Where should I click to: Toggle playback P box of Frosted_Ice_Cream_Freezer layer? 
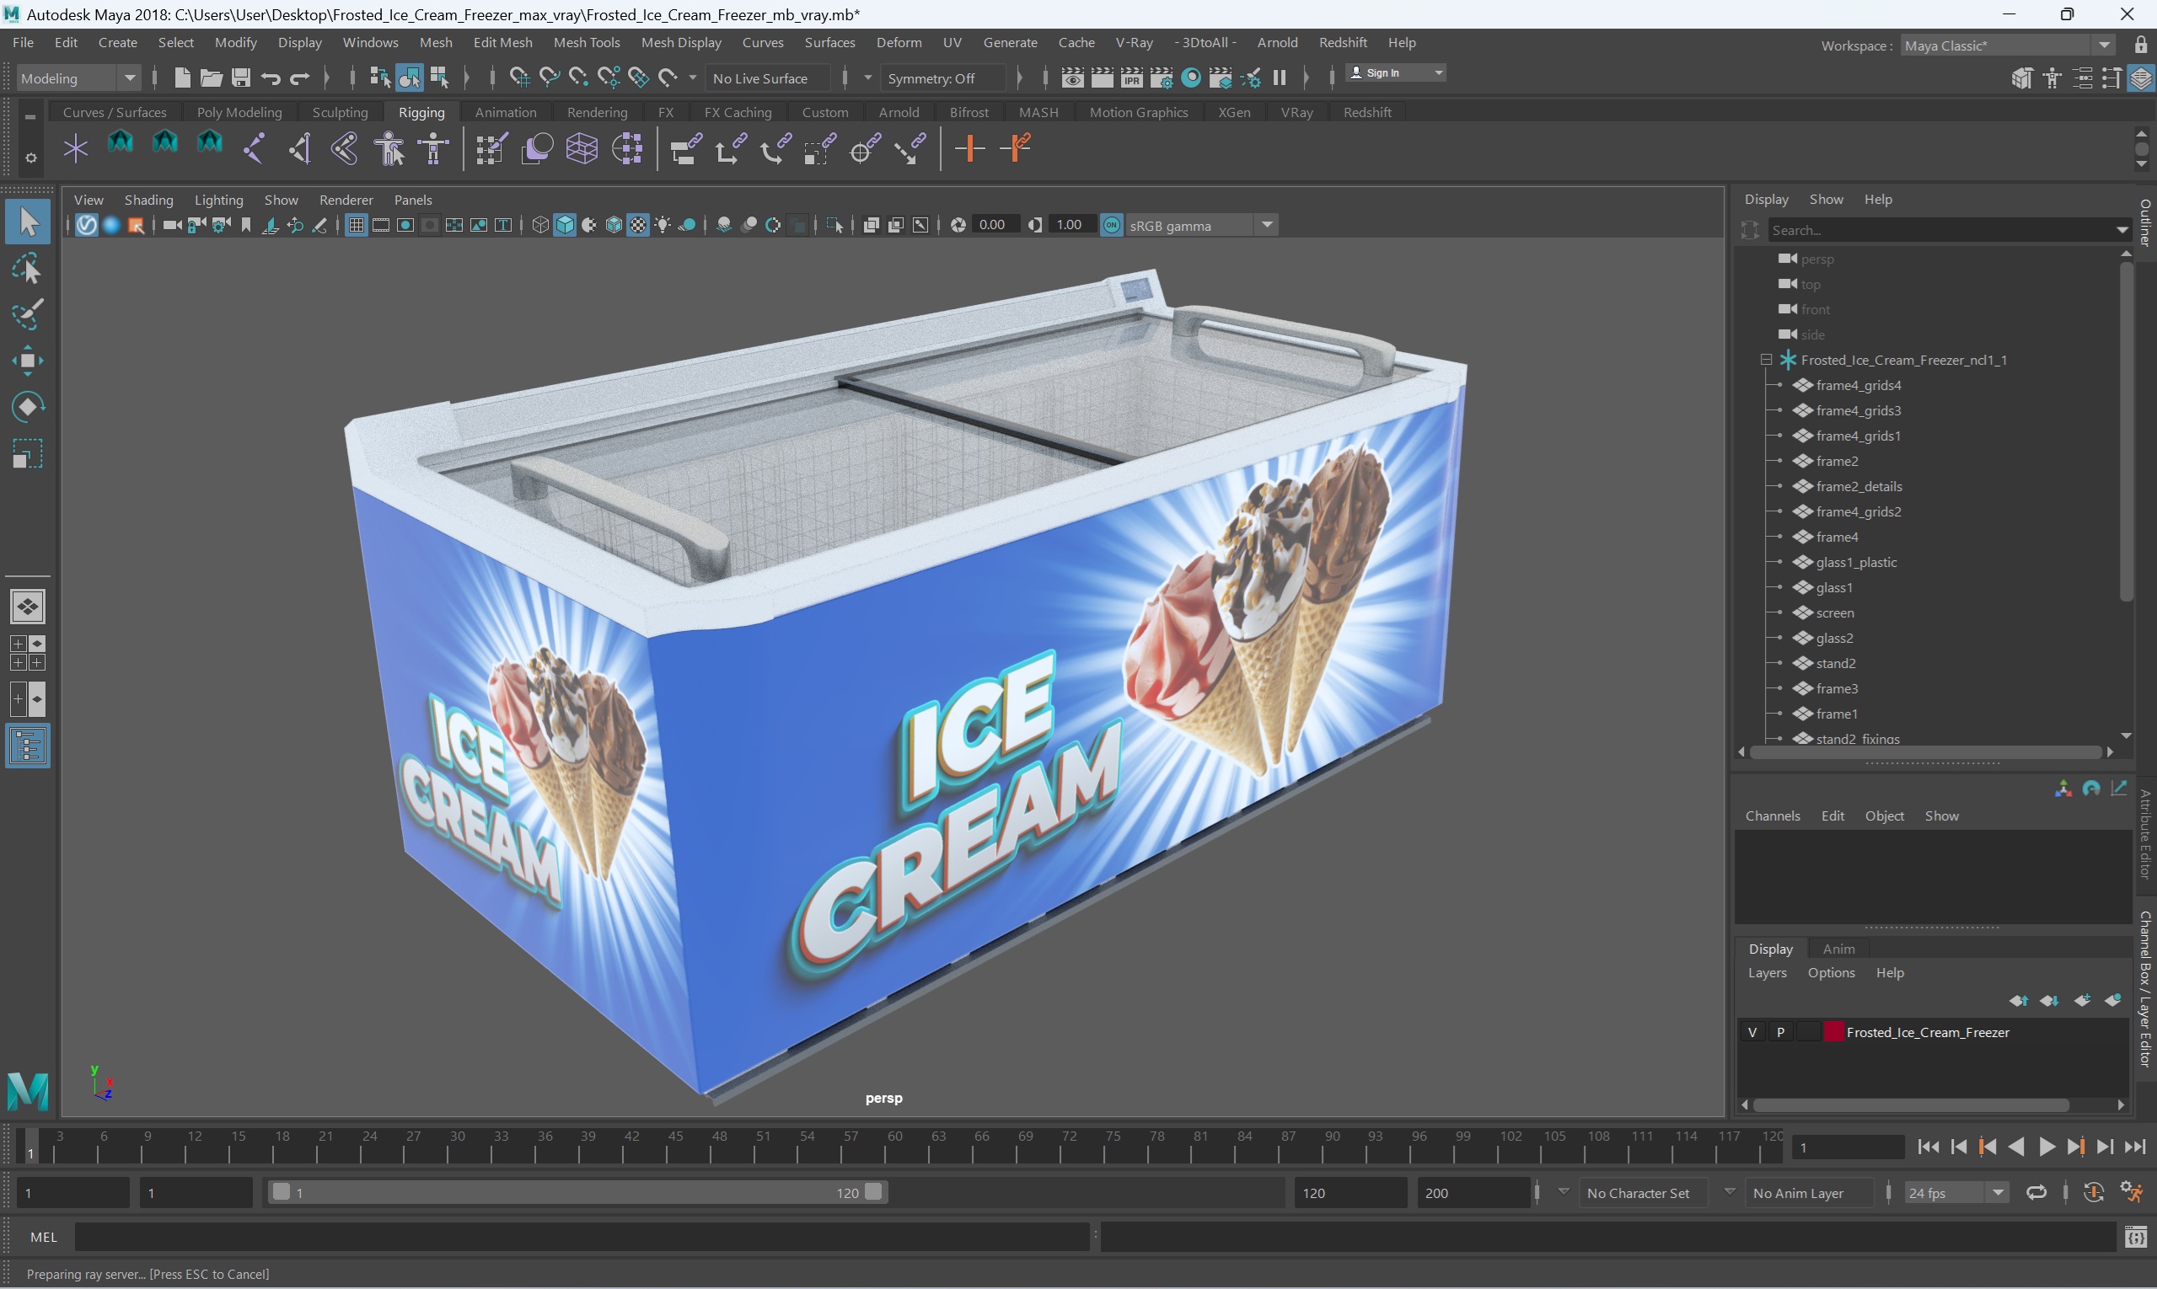coord(1780,1032)
